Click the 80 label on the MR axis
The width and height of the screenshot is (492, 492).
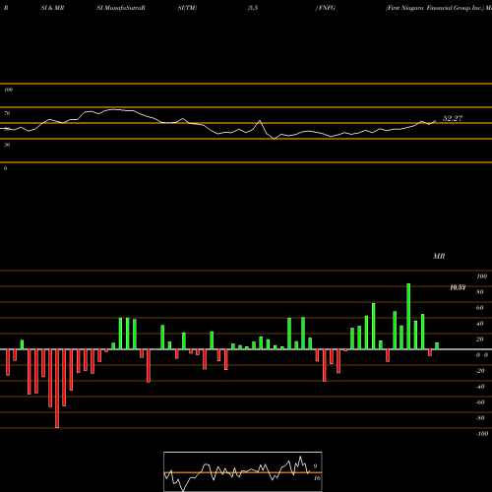click(x=480, y=292)
